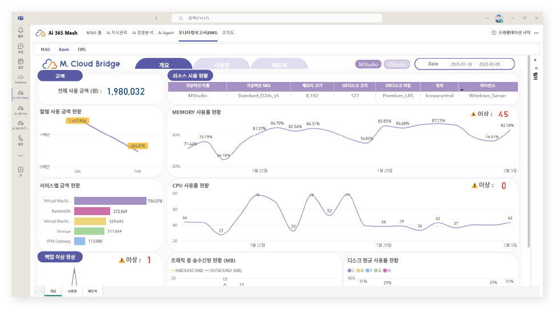Click the OUTBOUND (MB) legend item
The image size is (559, 313).
[224, 271]
